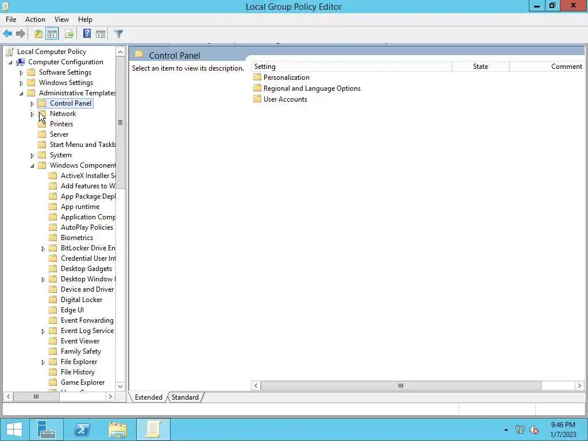Image resolution: width=588 pixels, height=441 pixels.
Task: Select Digital Locker in the tree
Action: 82,300
